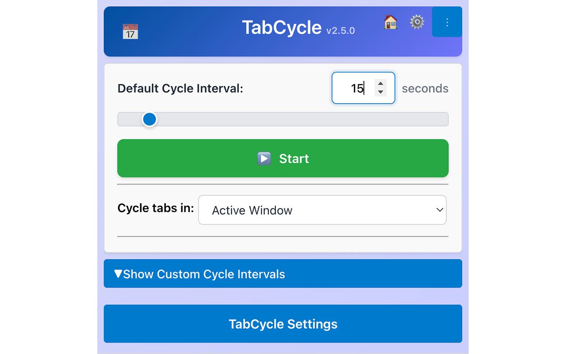The width and height of the screenshot is (566, 354).
Task: Click the seconds unit label
Action: (425, 88)
